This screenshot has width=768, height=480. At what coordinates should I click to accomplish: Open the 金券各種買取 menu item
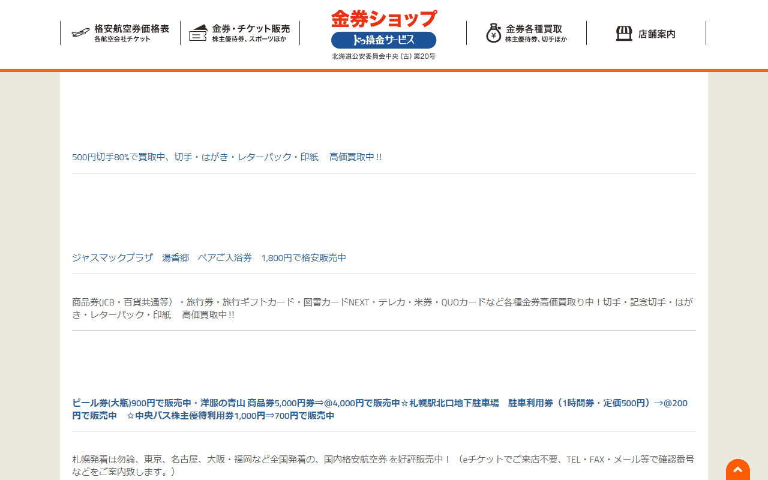[x=526, y=33]
